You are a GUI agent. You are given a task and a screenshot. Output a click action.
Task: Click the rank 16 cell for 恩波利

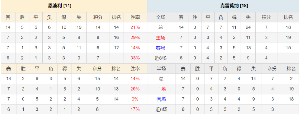click(116, 38)
